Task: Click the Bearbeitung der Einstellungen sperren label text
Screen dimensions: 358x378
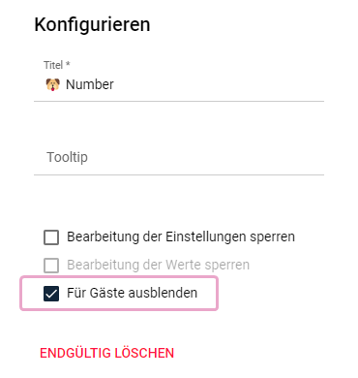Action: (x=181, y=236)
